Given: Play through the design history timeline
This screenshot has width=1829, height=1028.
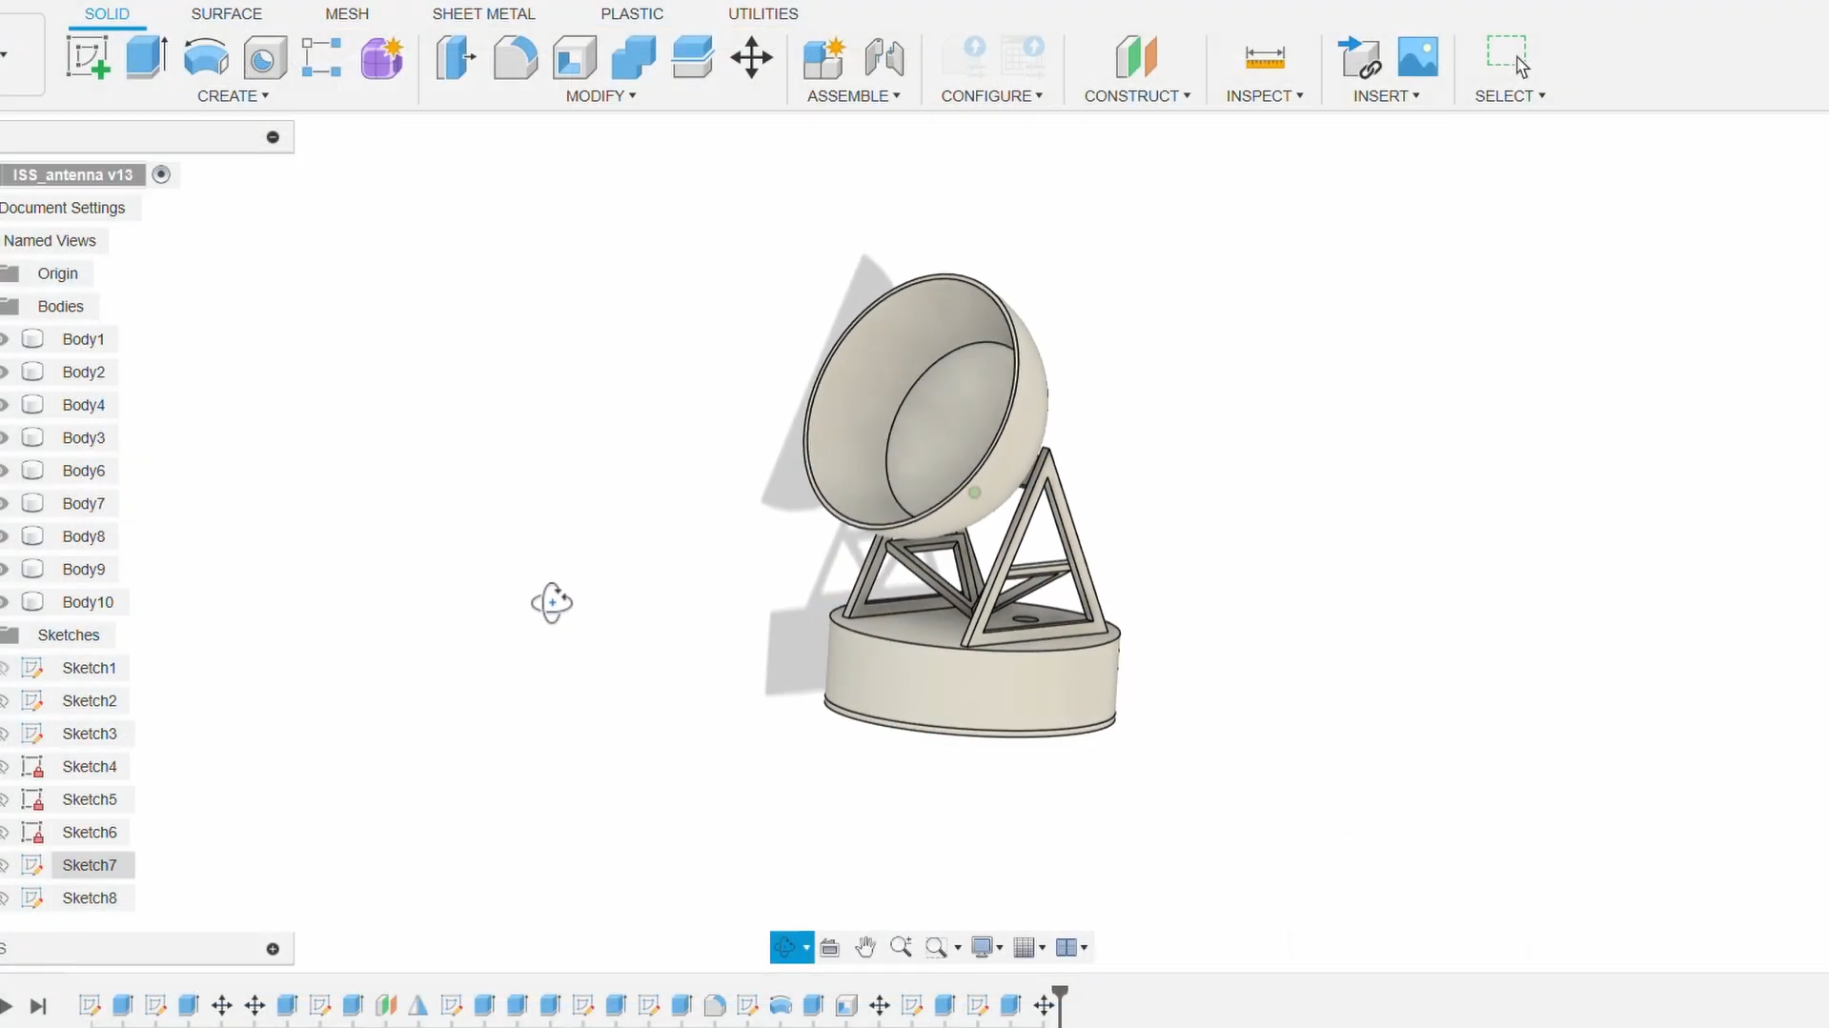Looking at the screenshot, I should (7, 1007).
